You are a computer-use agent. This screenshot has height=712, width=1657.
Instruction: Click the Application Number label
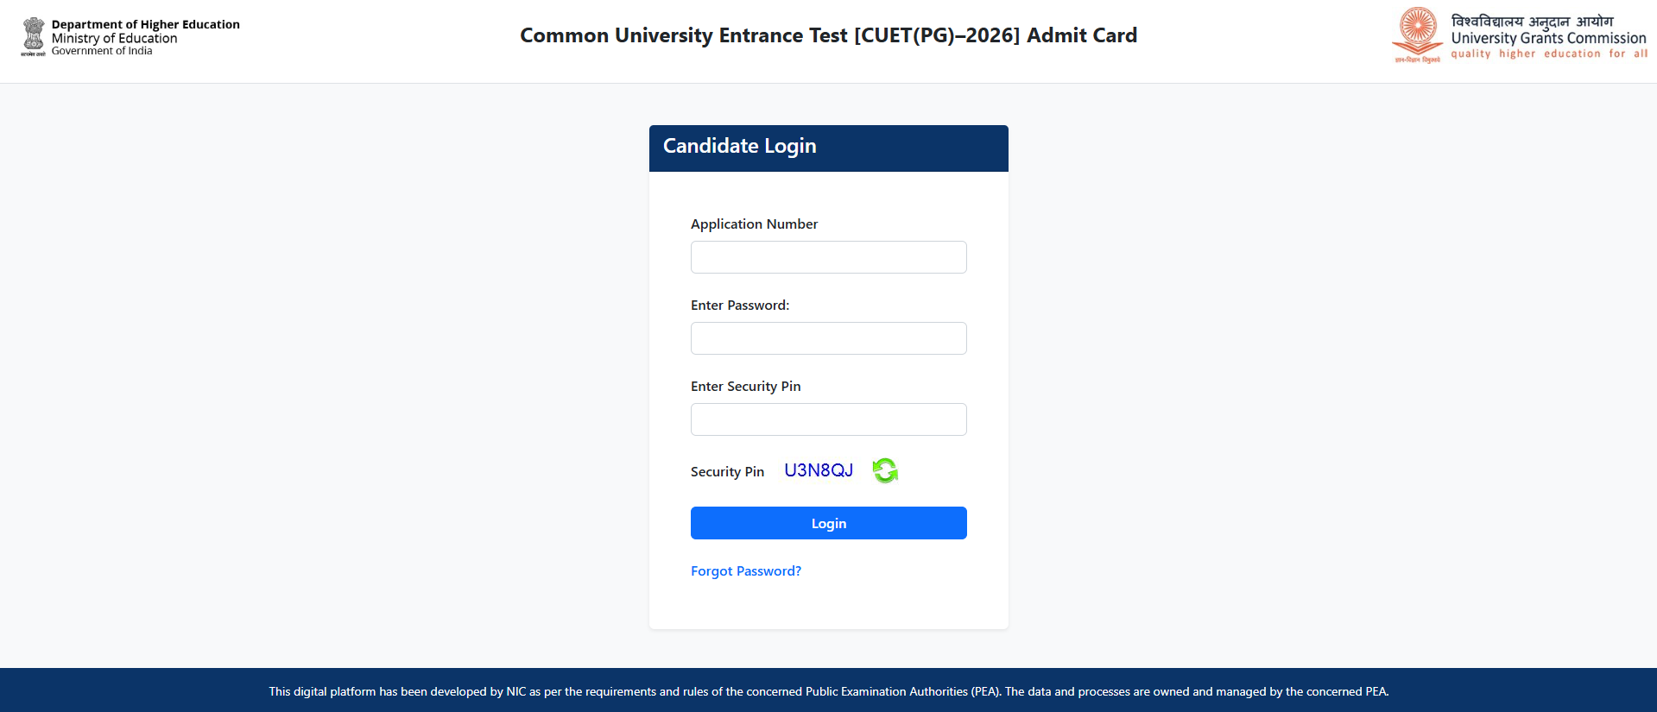pyautogui.click(x=754, y=224)
